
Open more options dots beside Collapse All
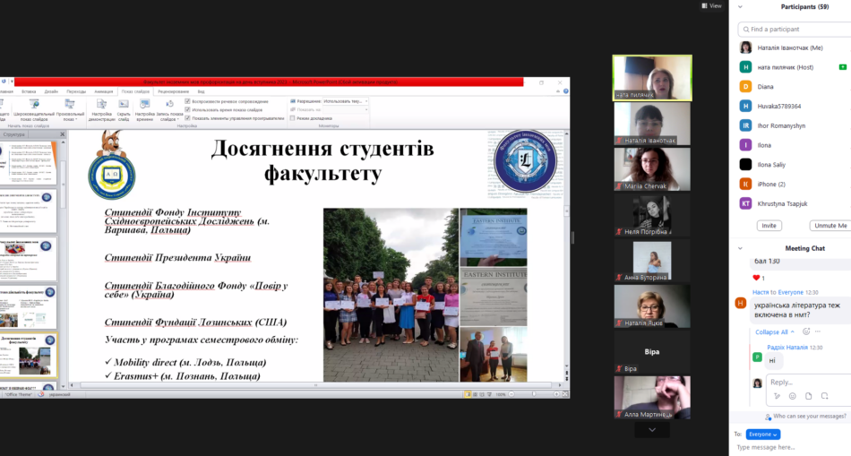(x=820, y=331)
